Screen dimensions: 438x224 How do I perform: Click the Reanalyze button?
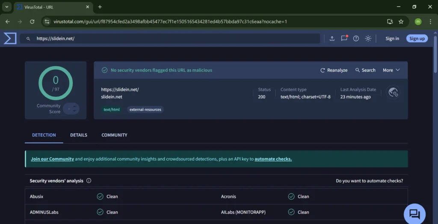click(x=334, y=70)
